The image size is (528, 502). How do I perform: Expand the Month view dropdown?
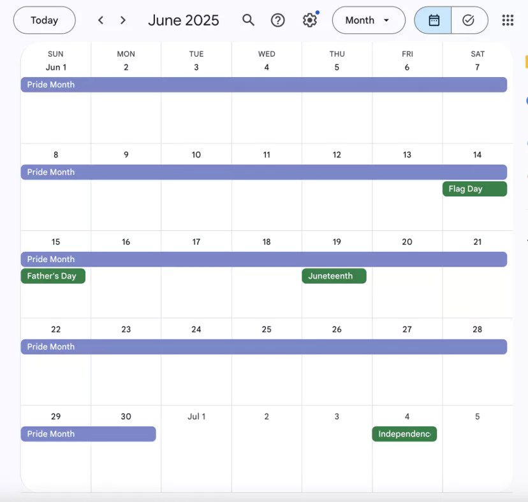[368, 20]
